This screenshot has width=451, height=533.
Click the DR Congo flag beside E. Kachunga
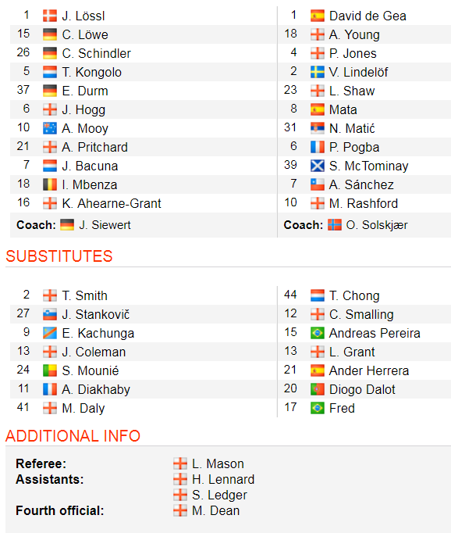49,333
